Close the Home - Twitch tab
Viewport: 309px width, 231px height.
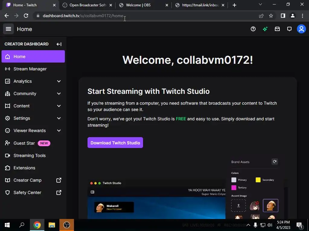(x=54, y=5)
